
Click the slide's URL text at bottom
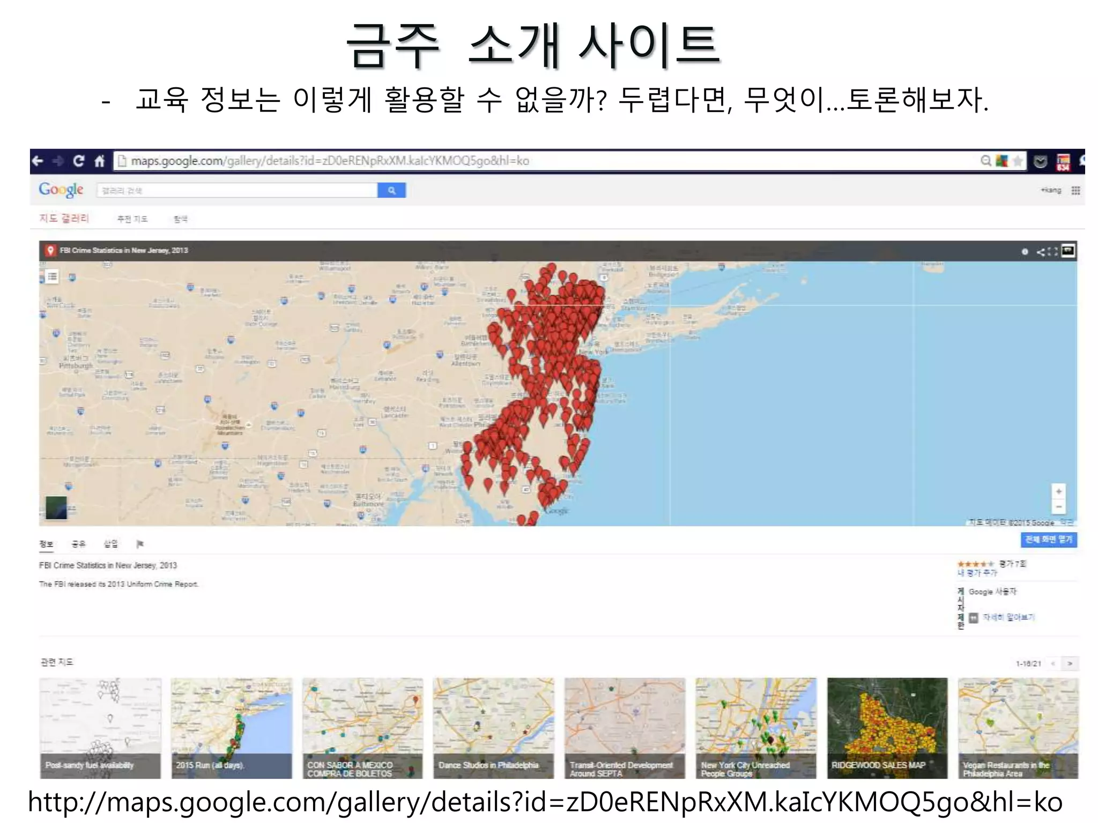tap(545, 803)
